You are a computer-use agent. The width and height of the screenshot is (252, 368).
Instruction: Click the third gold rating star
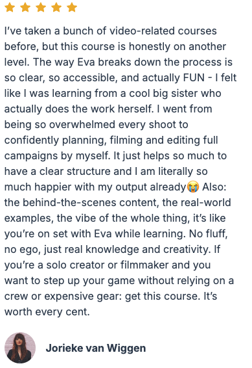click(41, 7)
